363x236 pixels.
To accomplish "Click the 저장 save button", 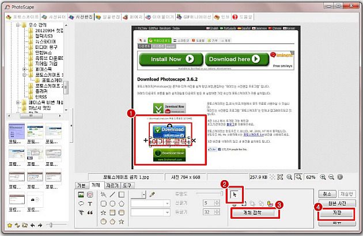I will tap(337, 212).
